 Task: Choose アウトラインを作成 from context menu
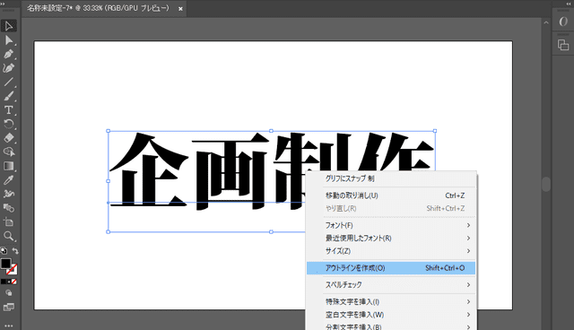point(391,268)
